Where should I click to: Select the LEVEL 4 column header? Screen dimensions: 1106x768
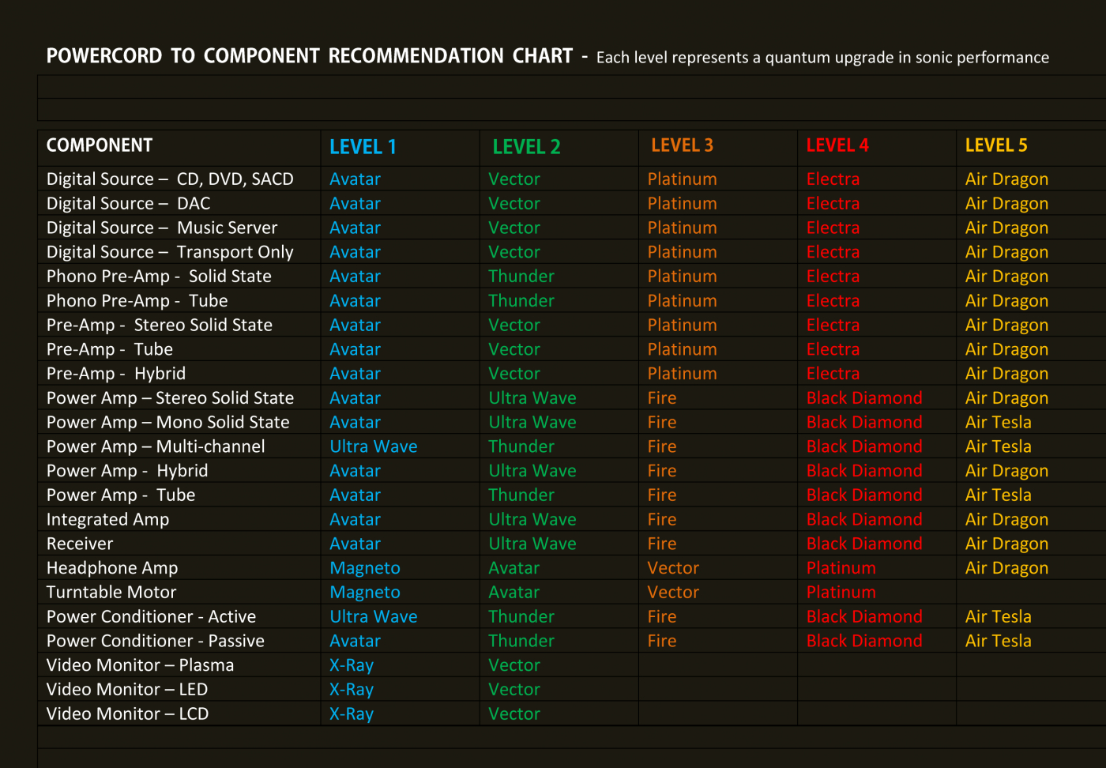(x=837, y=145)
